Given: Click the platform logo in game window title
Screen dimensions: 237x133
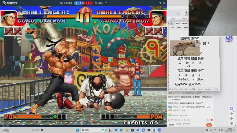Looking at the screenshot, I should [x=9, y=3].
